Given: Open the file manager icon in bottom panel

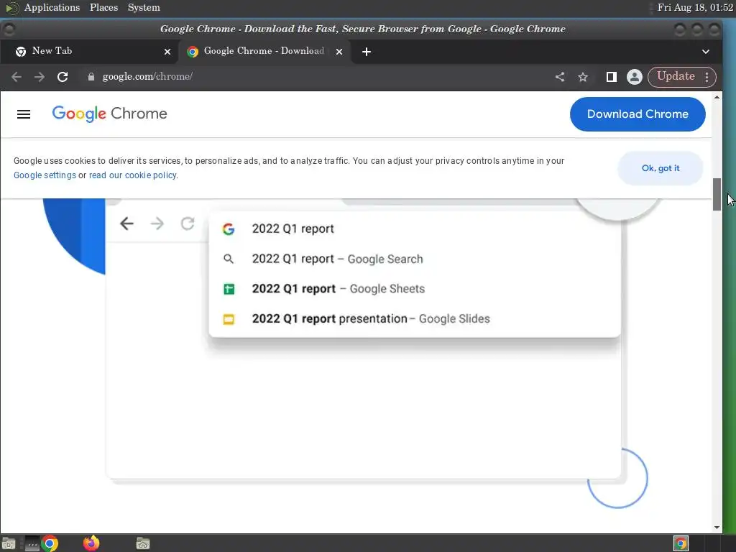Looking at the screenshot, I should click(x=143, y=543).
